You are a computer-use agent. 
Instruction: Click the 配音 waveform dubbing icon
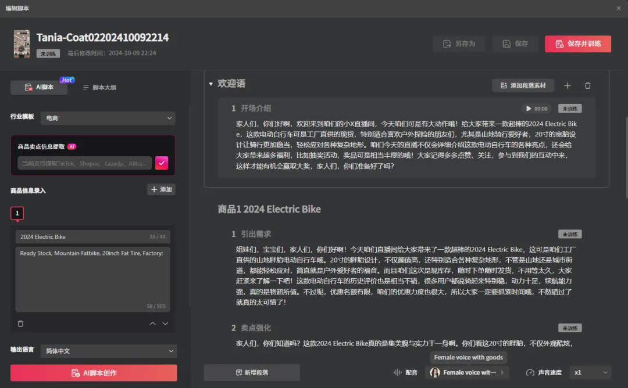398,372
